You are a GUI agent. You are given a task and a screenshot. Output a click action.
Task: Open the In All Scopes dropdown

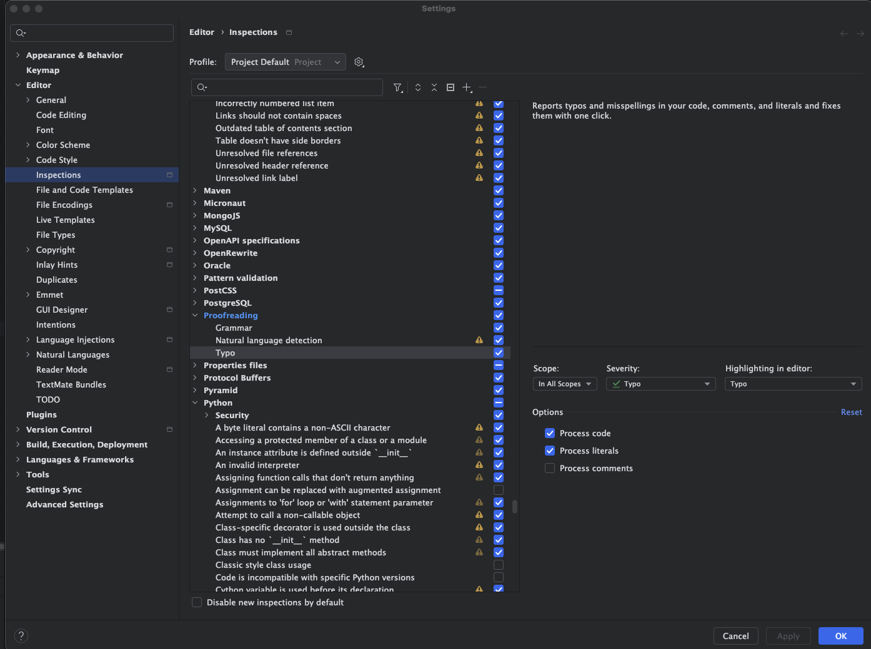tap(564, 384)
